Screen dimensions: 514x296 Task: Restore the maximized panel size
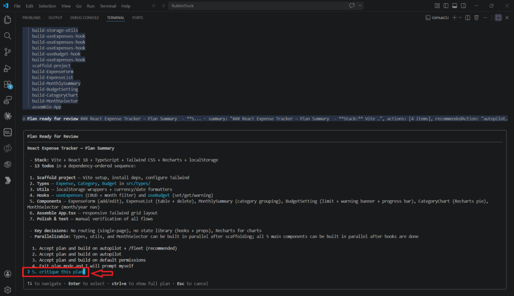(498, 18)
